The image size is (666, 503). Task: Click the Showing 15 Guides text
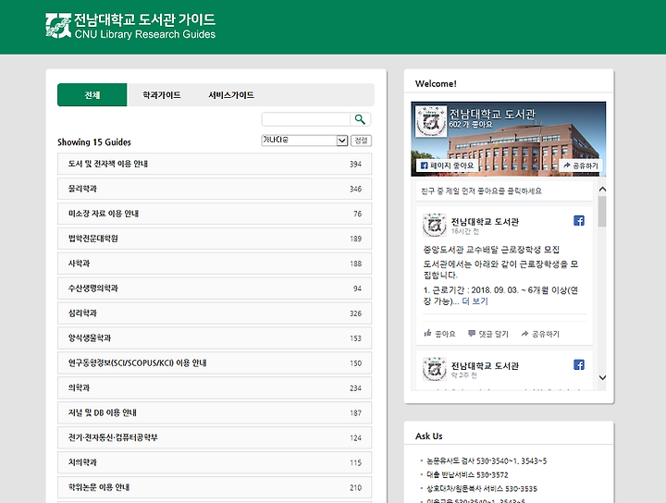coord(94,142)
